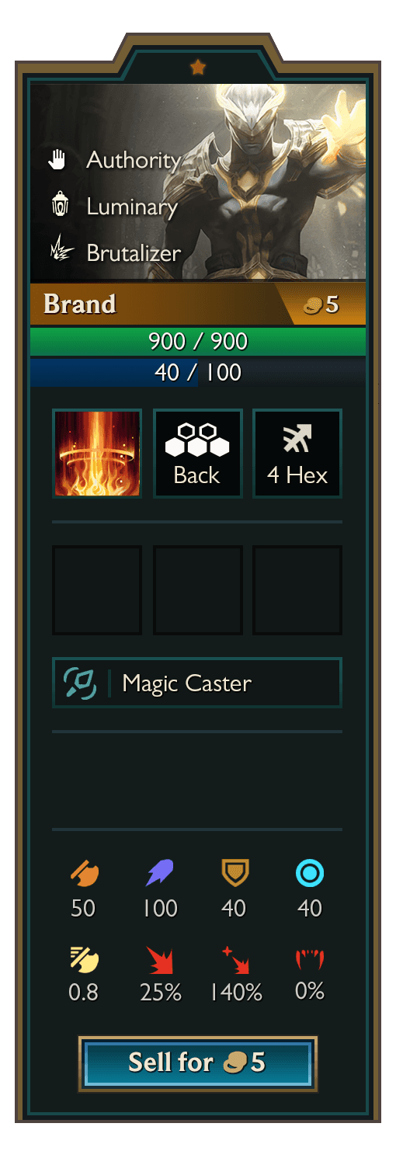Click the Sell for 5 button

(x=198, y=1063)
